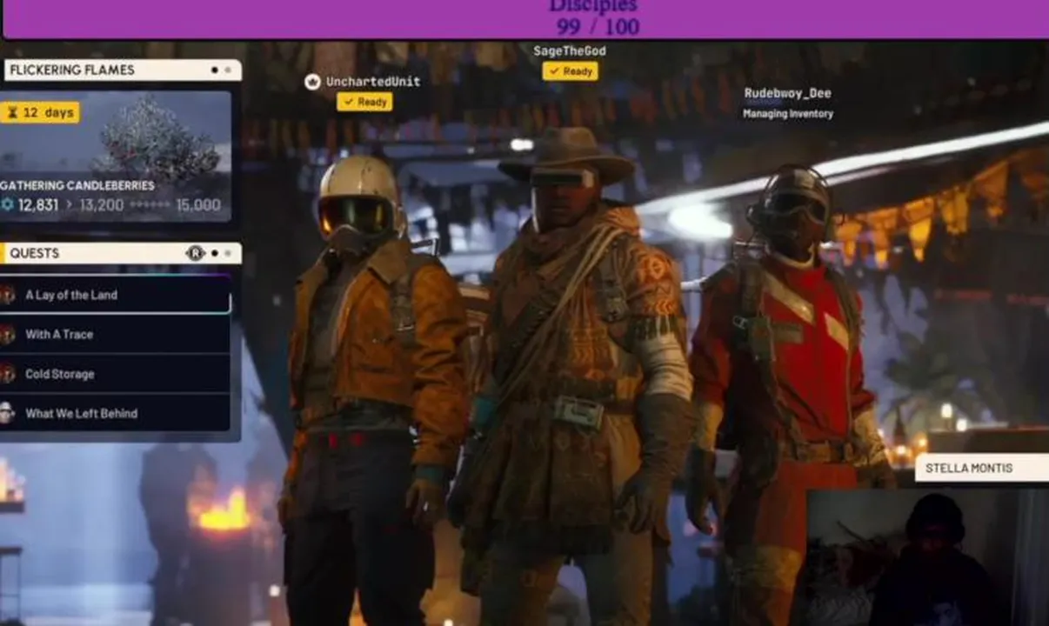This screenshot has width=1049, height=626.
Task: Click the Disciples 99 / 100 banner
Action: click(x=525, y=19)
